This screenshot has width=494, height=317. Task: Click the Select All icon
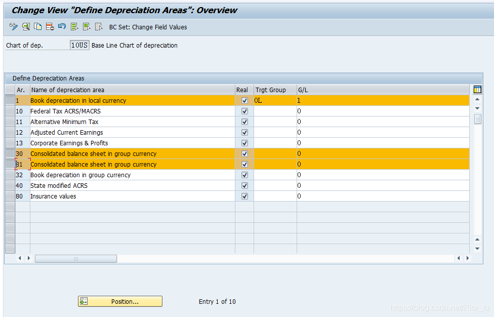(74, 27)
